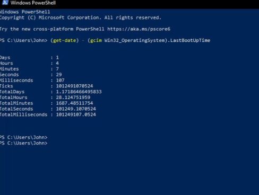The width and height of the screenshot is (259, 195).
Task: Click the copyright Microsoft Corporation line
Action: 81,17
